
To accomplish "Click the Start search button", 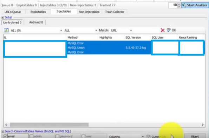I will click(195, 136).
